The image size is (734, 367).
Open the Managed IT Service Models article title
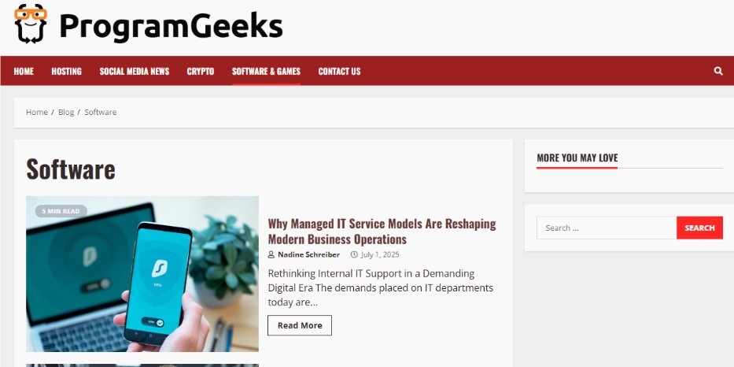[382, 231]
